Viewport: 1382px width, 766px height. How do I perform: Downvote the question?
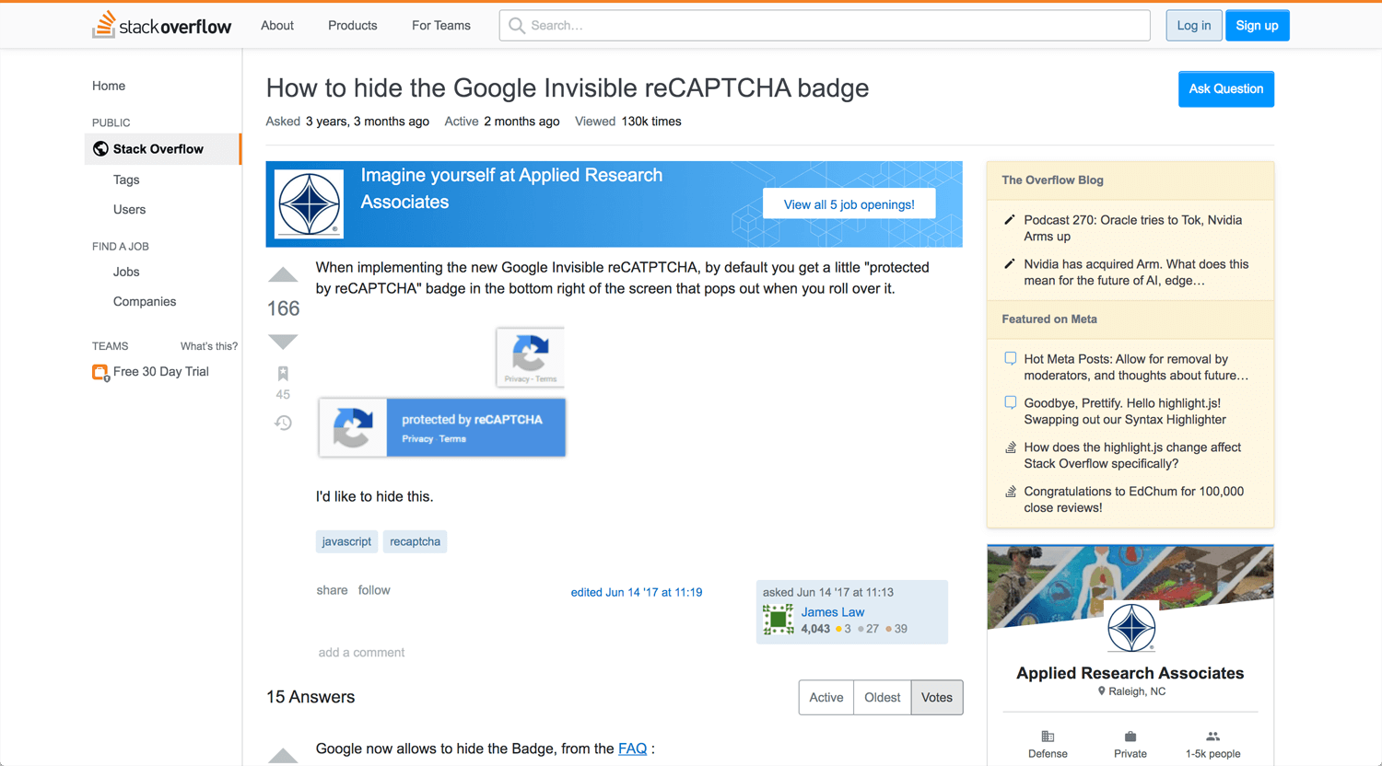click(x=283, y=342)
